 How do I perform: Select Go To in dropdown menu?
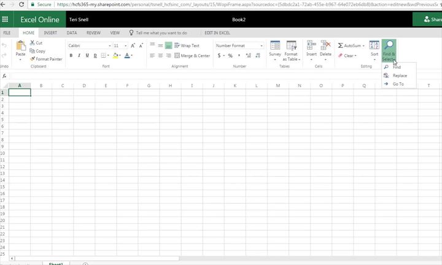(x=398, y=84)
